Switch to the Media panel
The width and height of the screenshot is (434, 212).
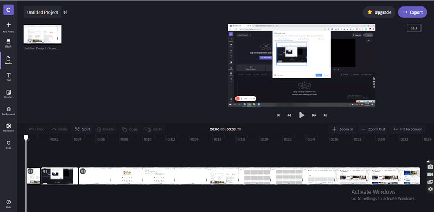pyautogui.click(x=8, y=60)
